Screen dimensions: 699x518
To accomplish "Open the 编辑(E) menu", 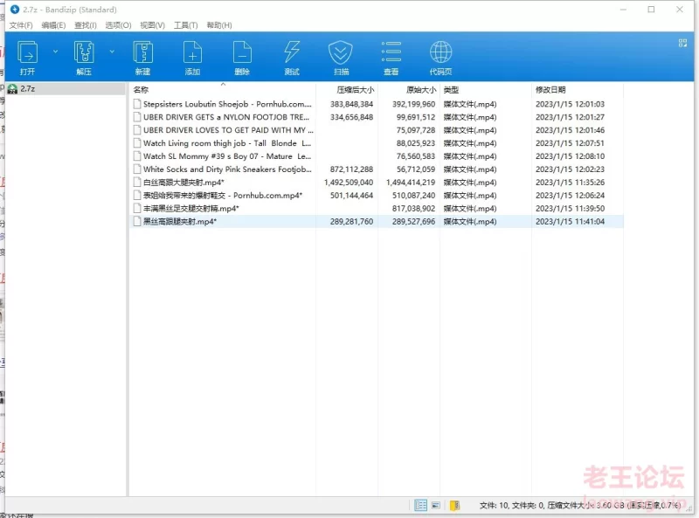I will [53, 25].
